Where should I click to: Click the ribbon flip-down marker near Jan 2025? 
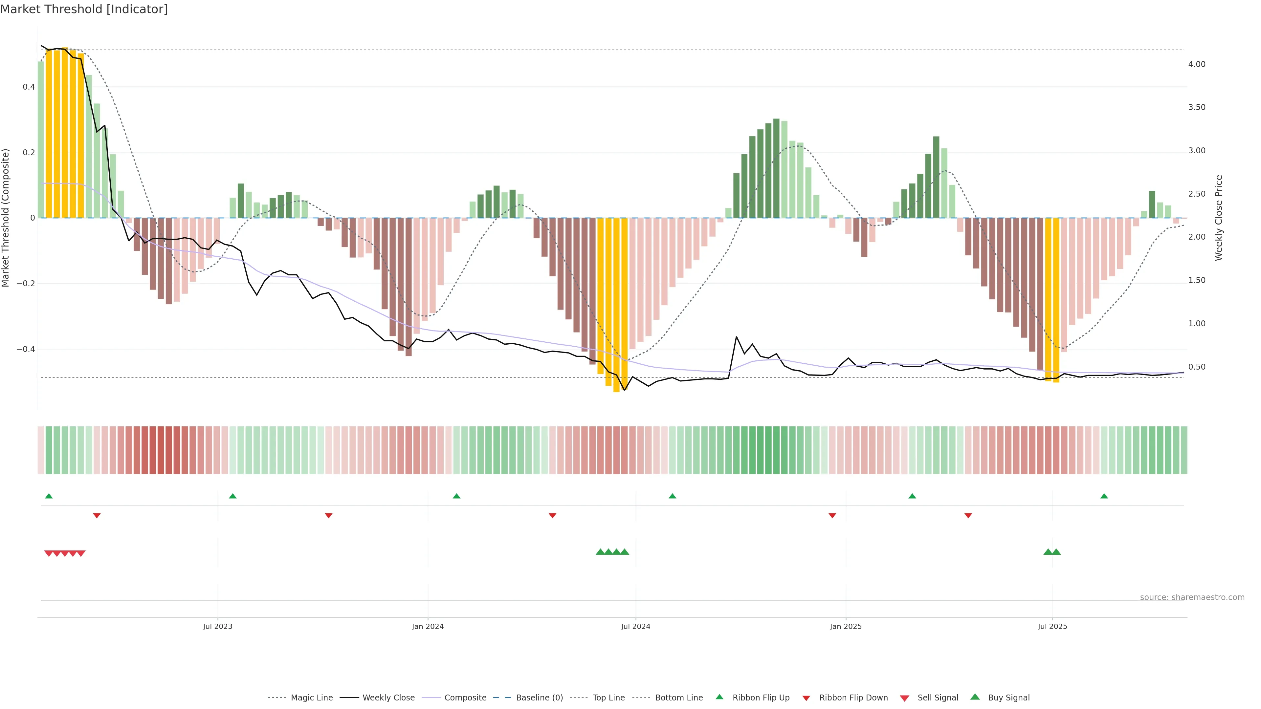[832, 515]
